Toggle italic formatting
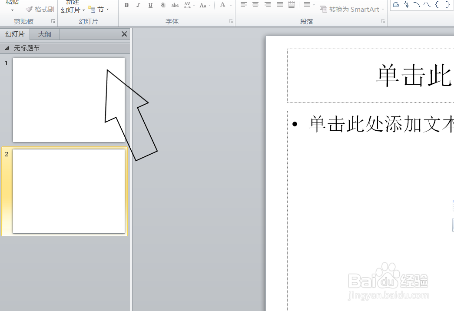 [139, 5]
